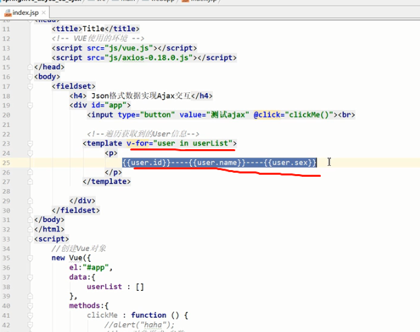Click the id="app" attribute

click(109, 105)
